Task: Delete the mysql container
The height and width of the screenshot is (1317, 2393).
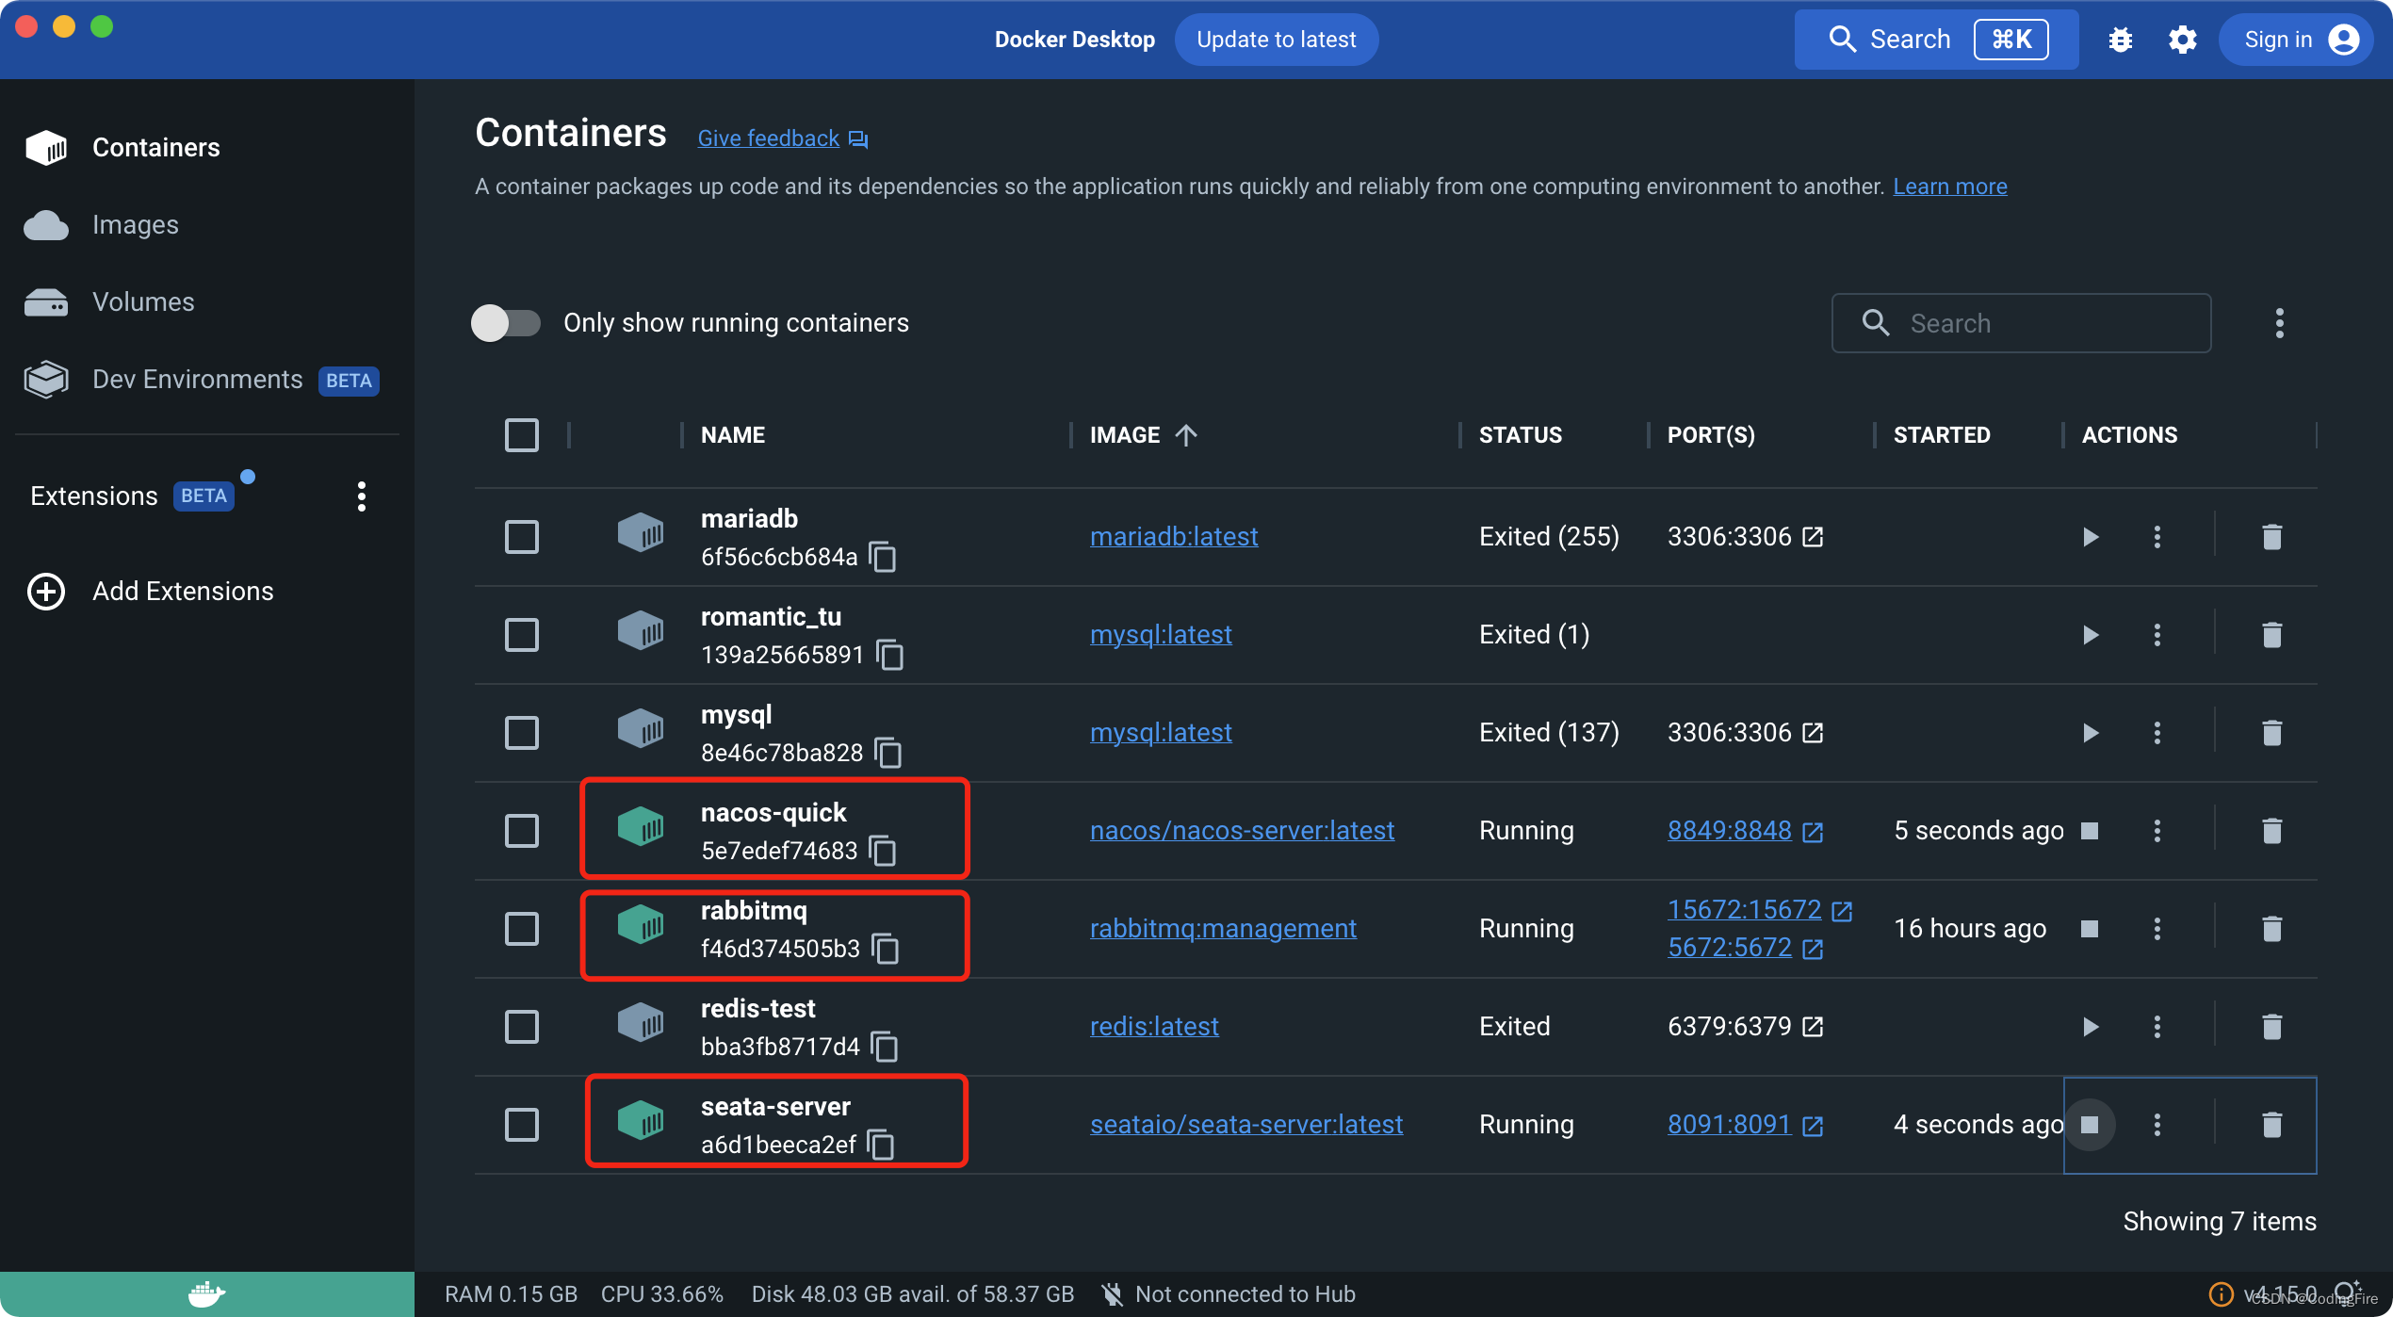Action: 2271,733
